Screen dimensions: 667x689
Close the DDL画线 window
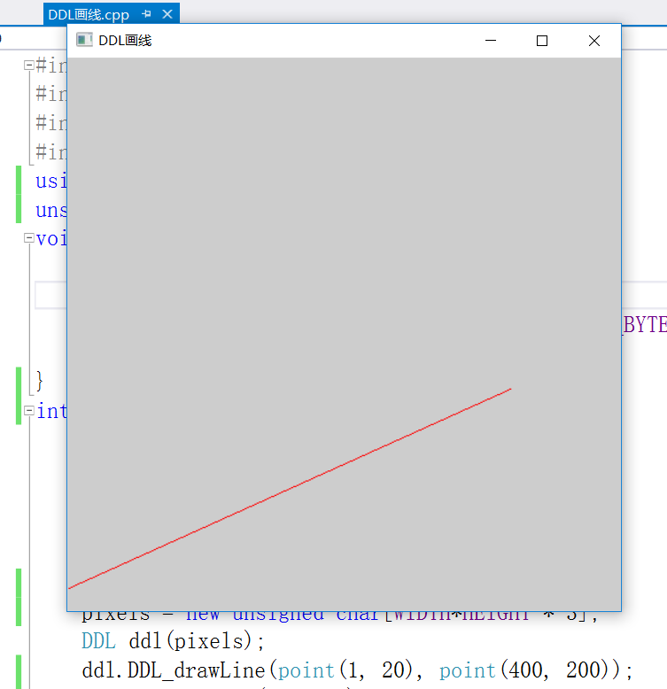[594, 41]
